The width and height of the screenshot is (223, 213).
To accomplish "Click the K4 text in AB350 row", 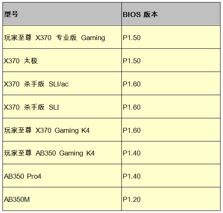I will coord(90,153).
